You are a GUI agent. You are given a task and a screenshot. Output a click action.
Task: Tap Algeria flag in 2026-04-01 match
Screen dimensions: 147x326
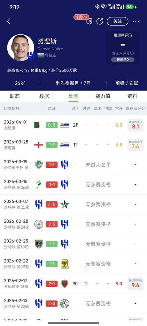[x=37, y=125]
